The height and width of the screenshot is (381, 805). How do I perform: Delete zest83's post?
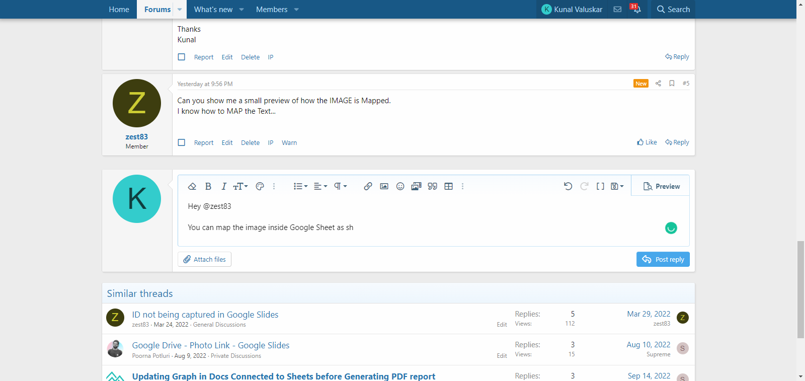pyautogui.click(x=250, y=143)
